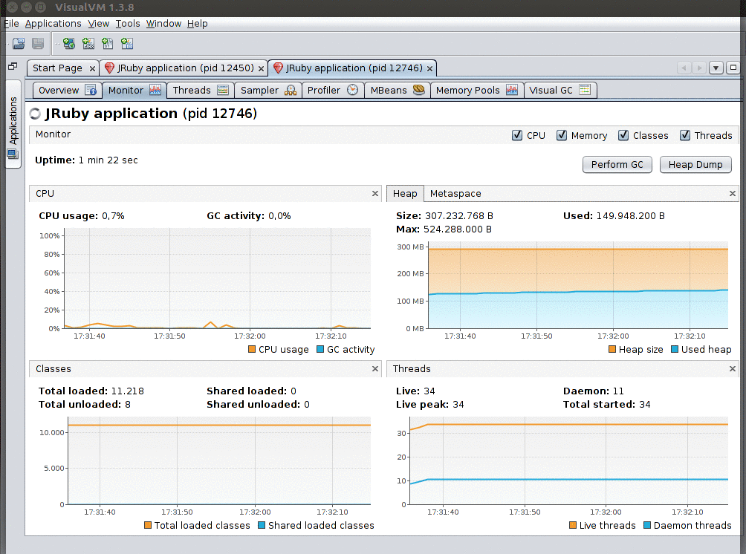
Task: Click the Threads tab's icon
Action: coord(223,90)
